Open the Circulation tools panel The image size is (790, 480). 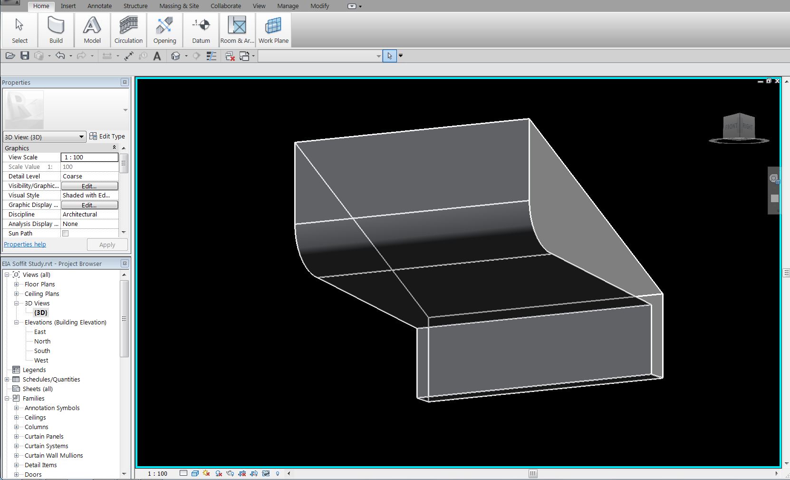pyautogui.click(x=128, y=30)
